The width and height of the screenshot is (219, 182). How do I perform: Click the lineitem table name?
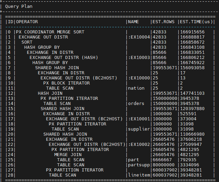coord(139,175)
